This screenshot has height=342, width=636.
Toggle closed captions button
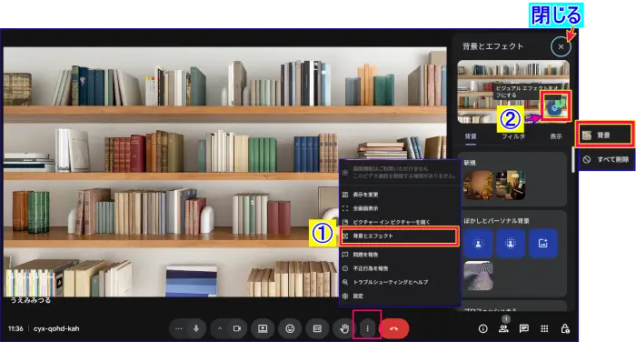point(318,328)
